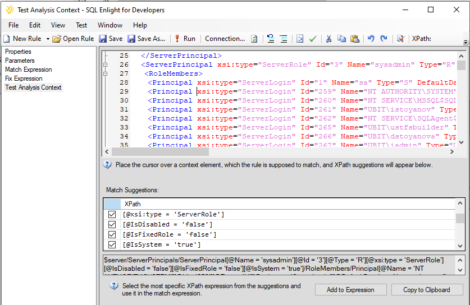Click XML editor scroll right arrow
The image size is (470, 305).
pyautogui.click(x=451, y=152)
